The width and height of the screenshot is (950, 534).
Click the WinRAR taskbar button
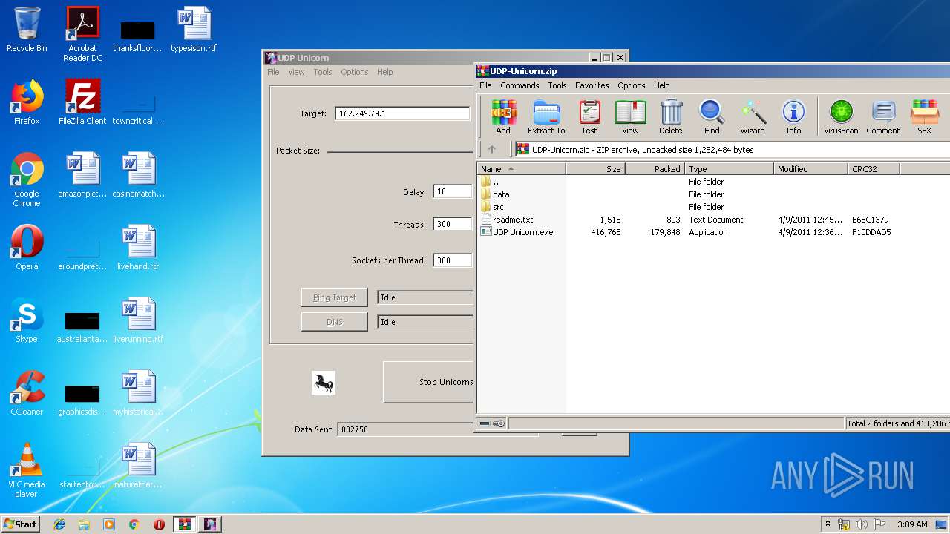click(x=184, y=524)
